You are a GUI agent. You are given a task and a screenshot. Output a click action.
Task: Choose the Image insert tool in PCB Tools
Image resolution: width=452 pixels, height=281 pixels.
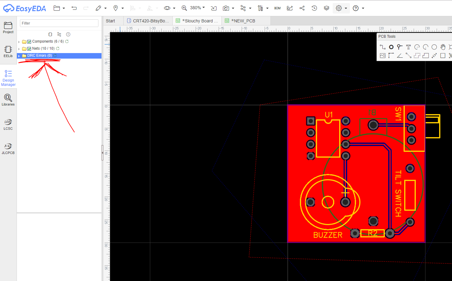point(382,56)
